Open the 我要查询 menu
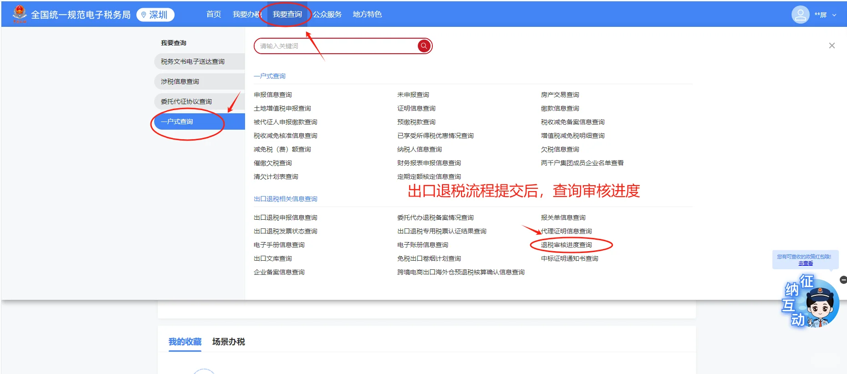Image resolution: width=847 pixels, height=374 pixels. [x=287, y=15]
